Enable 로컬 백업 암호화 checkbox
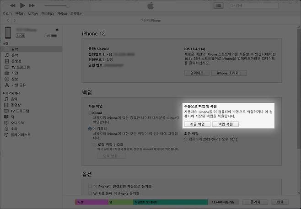The width and height of the screenshot is (301, 209). click(94, 145)
